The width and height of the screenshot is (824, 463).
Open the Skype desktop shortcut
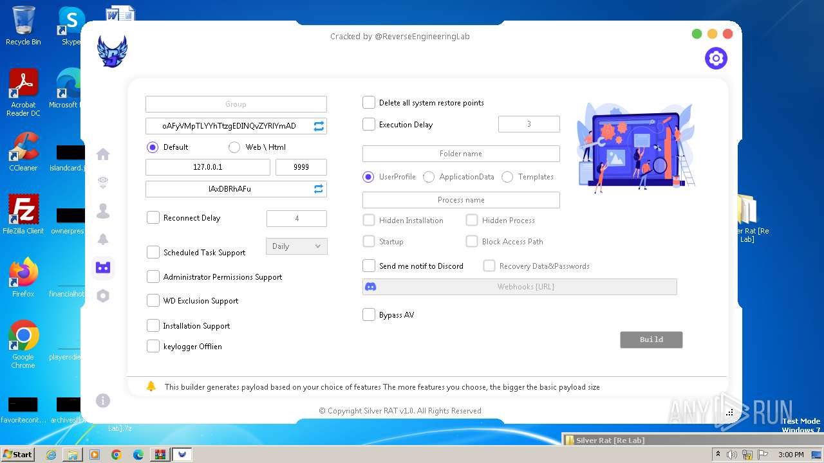[x=71, y=26]
